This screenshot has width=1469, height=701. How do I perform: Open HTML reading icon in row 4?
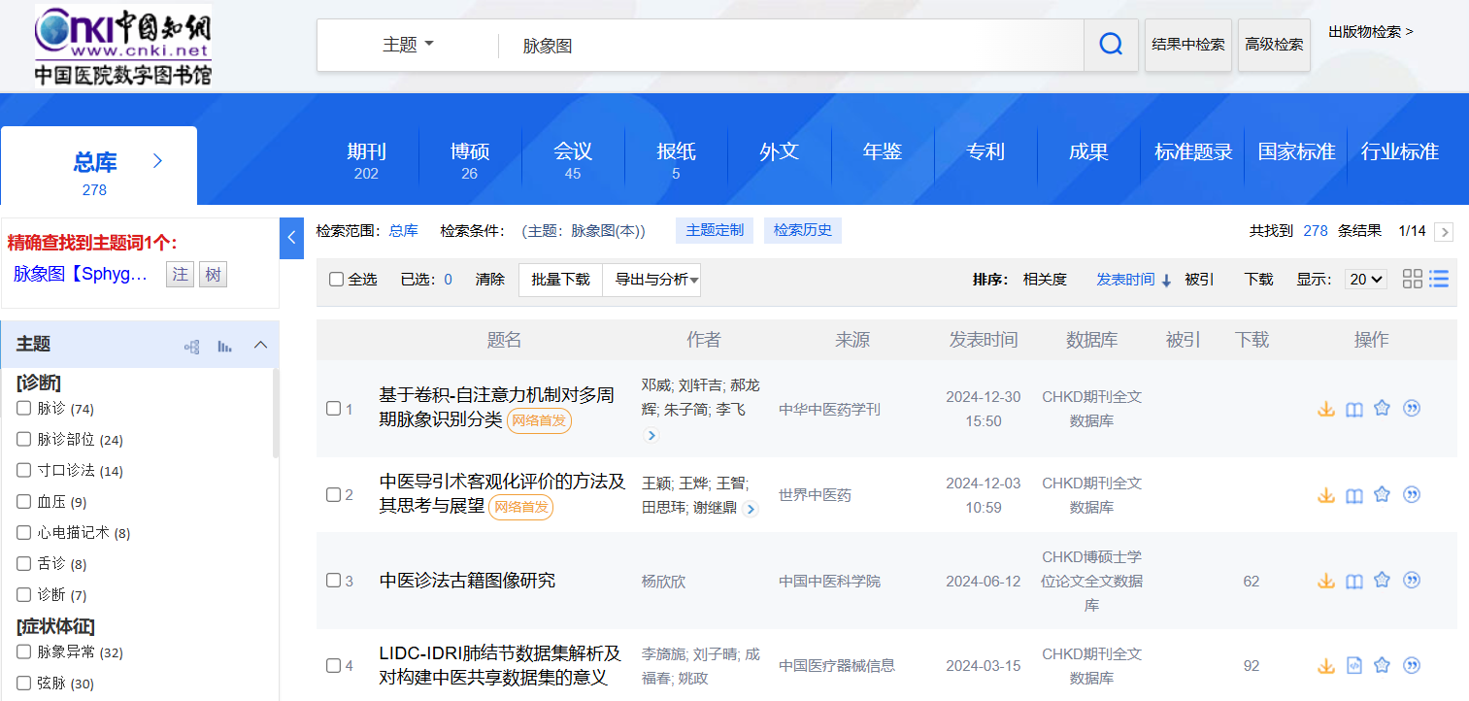coord(1354,665)
